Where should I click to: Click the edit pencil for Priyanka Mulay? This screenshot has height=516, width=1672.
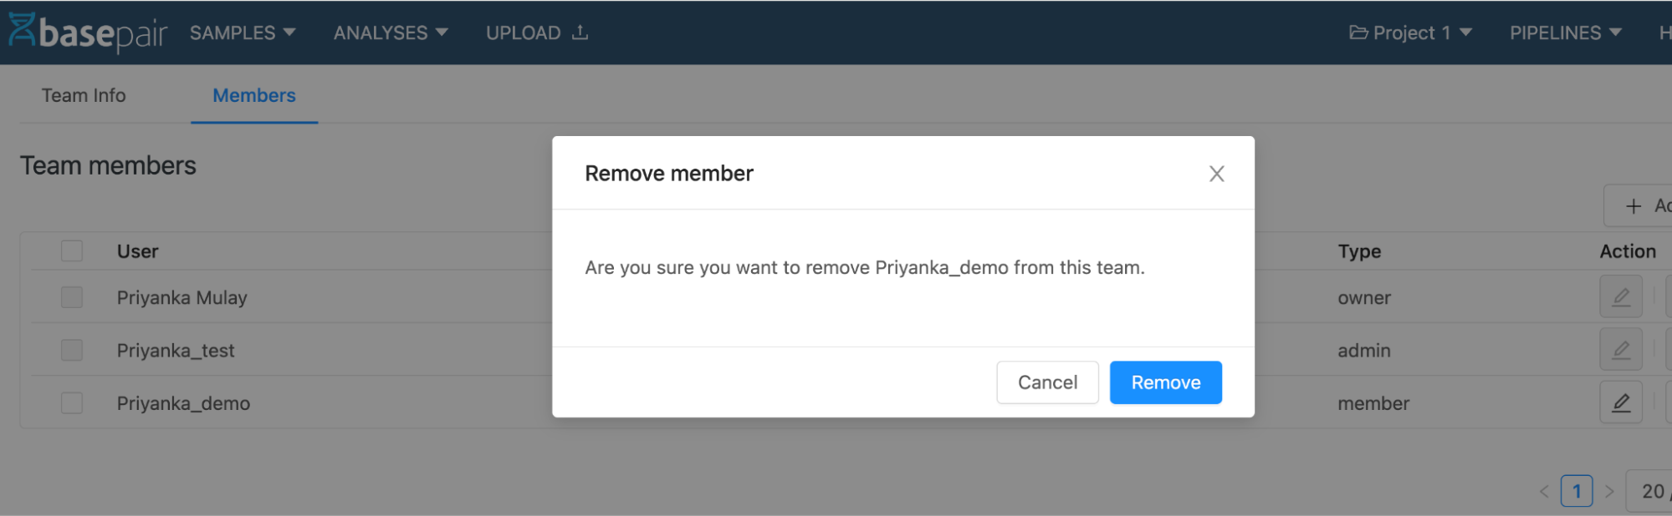coord(1620,297)
